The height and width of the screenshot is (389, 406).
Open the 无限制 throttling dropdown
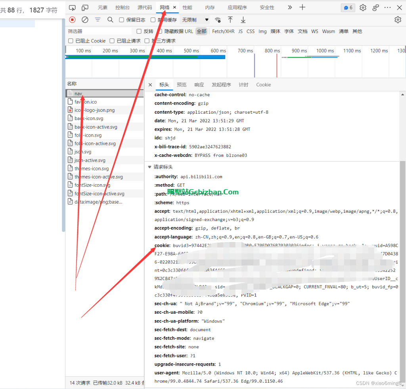coord(195,20)
